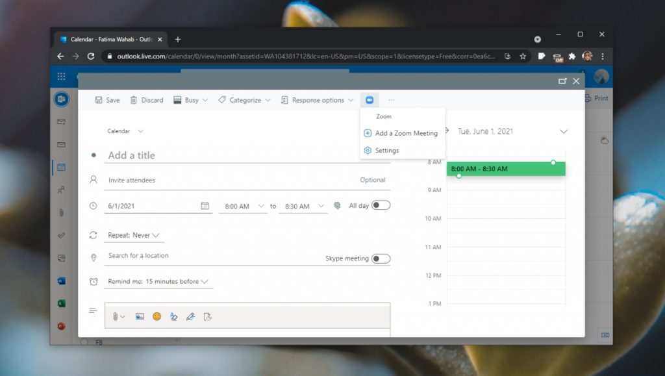The width and height of the screenshot is (665, 376).
Task: Open the Repeat: Never dropdown
Action: pyautogui.click(x=136, y=235)
